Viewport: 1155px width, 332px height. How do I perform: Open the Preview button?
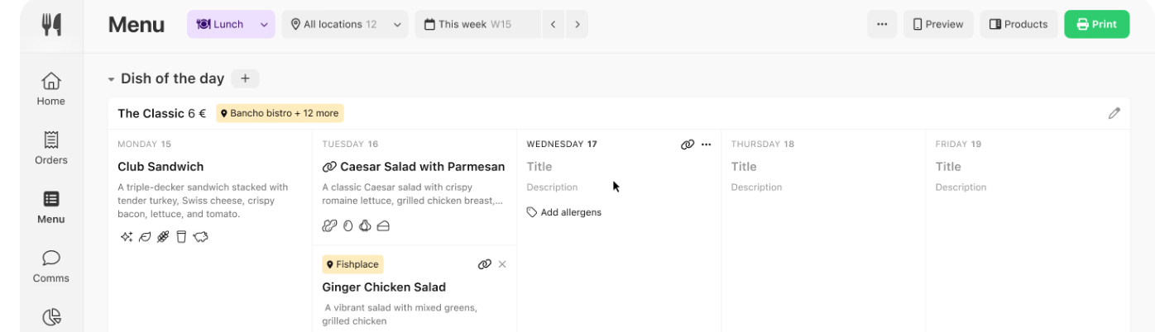tap(938, 25)
